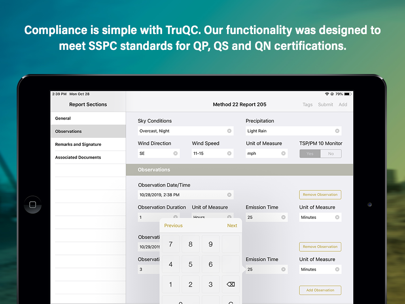Check the Wi-Fi status icon

[327, 94]
